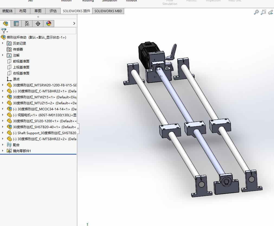Open the FeatureManager design tree tab

tap(5, 24)
